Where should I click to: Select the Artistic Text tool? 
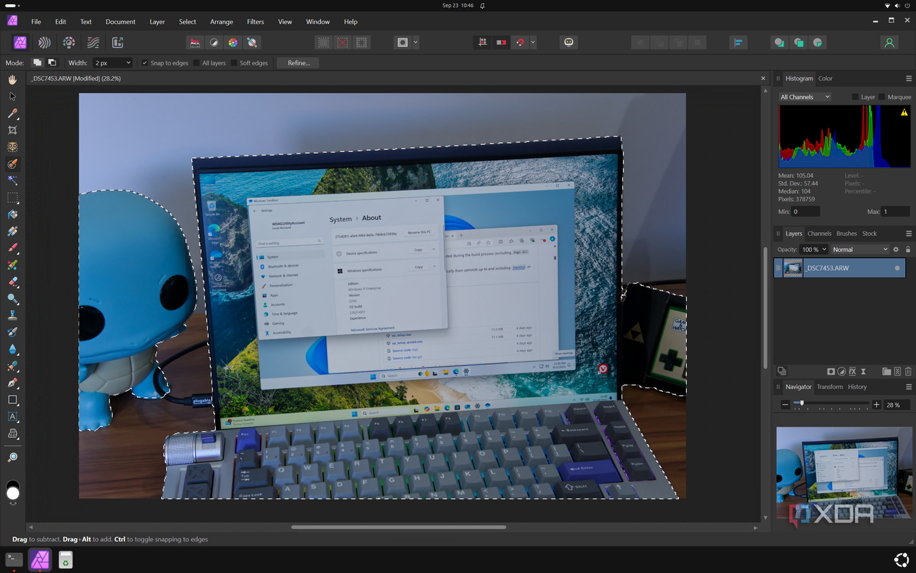point(12,417)
